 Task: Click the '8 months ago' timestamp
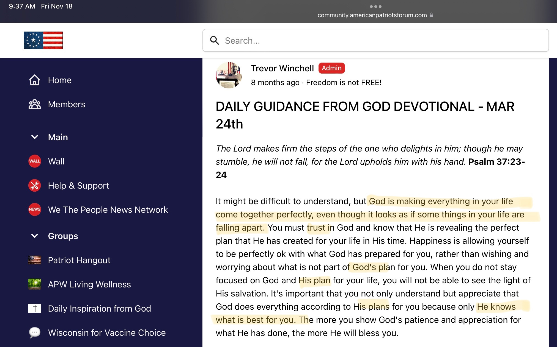click(275, 82)
